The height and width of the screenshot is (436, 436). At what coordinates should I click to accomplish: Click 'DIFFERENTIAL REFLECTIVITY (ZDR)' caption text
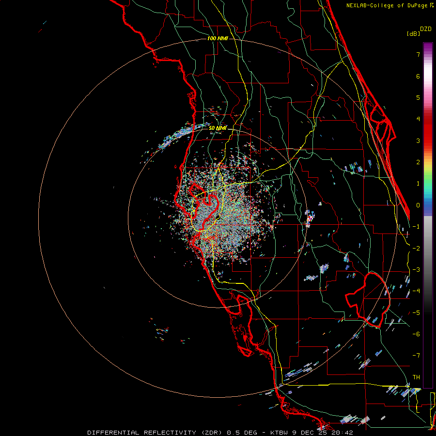[156, 433]
